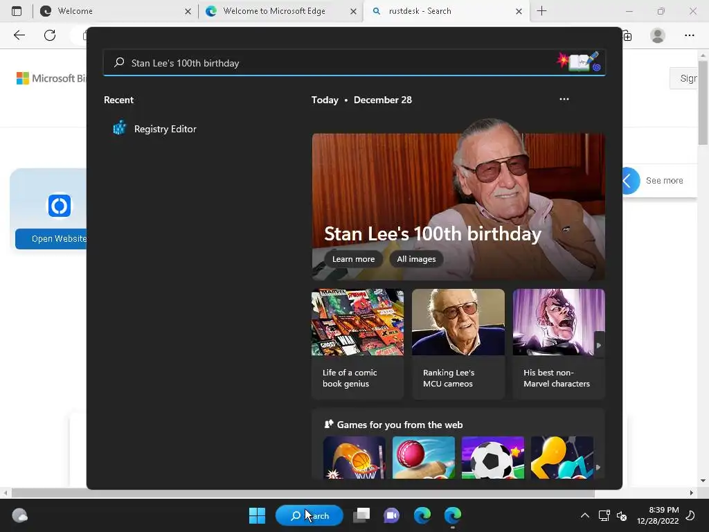This screenshot has width=709, height=532.
Task: Close the Welcome tab
Action: pyautogui.click(x=188, y=11)
